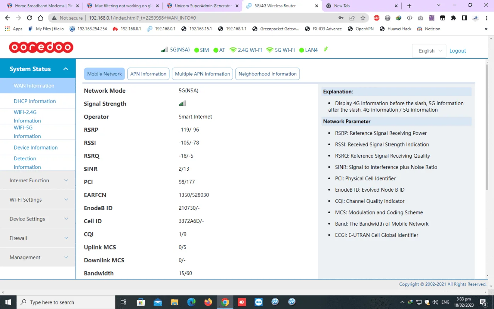Open the Multiple APN Information tab
Image resolution: width=494 pixels, height=309 pixels.
(x=202, y=74)
